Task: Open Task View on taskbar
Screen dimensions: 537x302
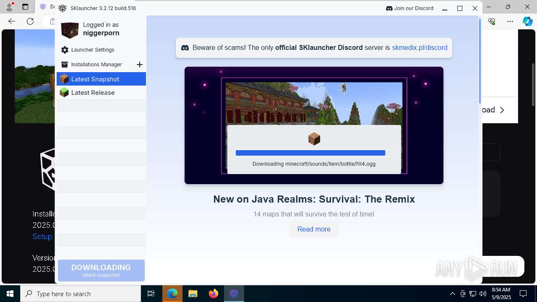Action: tap(151, 294)
